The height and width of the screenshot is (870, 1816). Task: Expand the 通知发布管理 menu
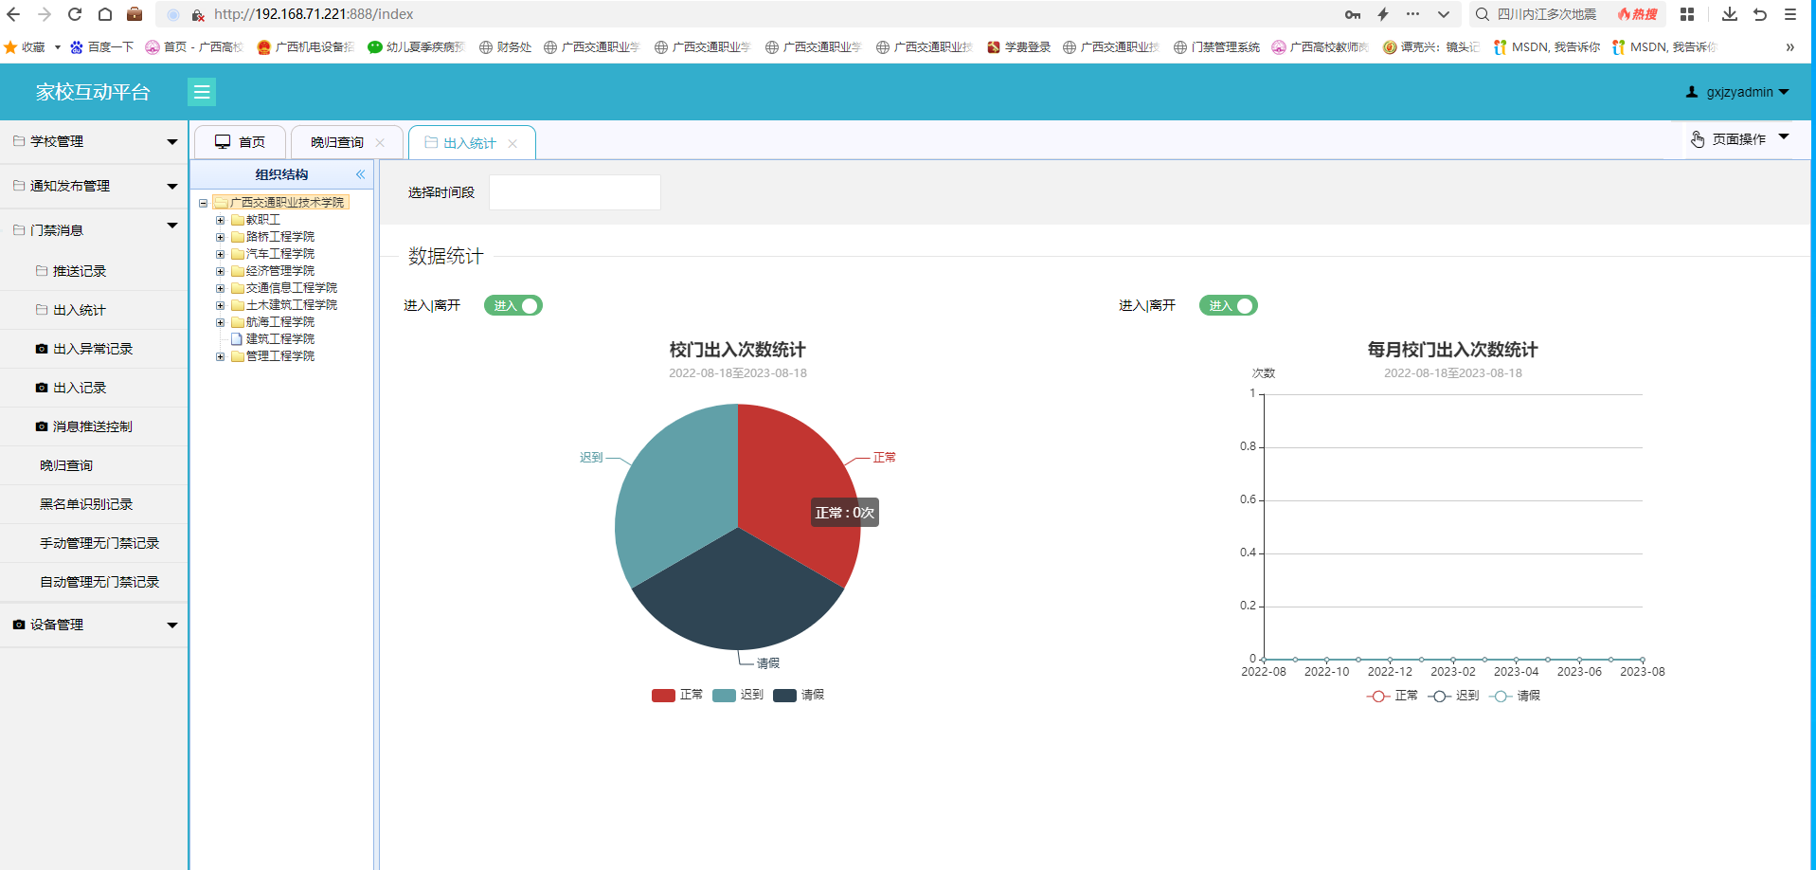(94, 186)
